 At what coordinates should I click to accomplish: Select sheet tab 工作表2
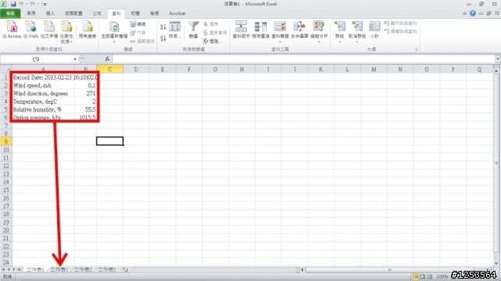tap(83, 270)
